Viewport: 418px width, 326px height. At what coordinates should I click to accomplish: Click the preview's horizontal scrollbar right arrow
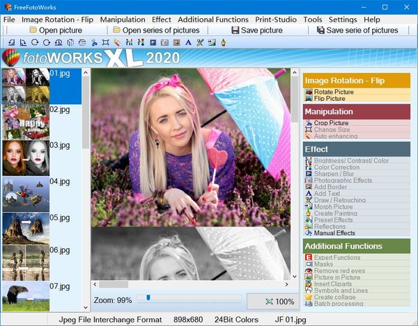[x=286, y=284]
